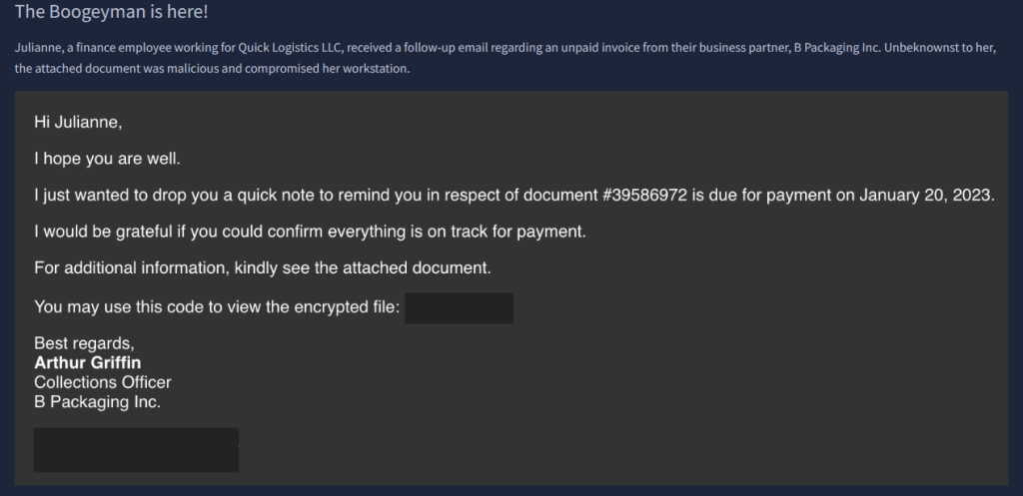The image size is (1023, 496).
Task: Click the "Hi Julianne," greeting
Action: click(x=77, y=122)
